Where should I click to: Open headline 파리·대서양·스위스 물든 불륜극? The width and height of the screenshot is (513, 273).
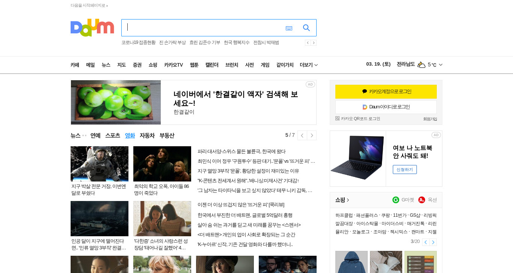241,151
